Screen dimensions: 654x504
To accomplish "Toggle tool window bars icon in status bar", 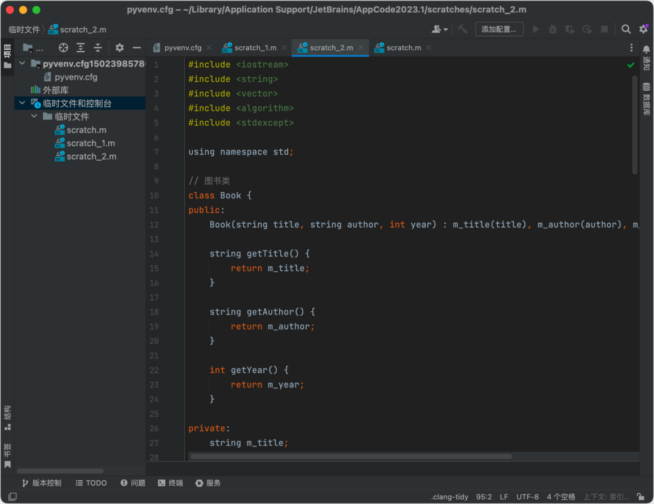I will pos(12,497).
